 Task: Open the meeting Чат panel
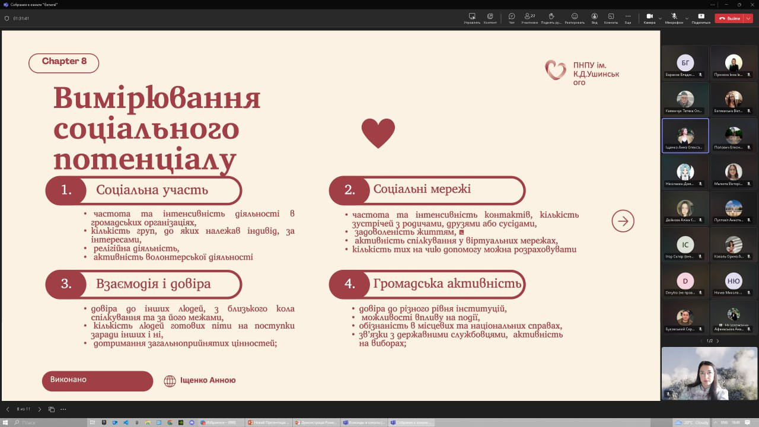click(512, 18)
